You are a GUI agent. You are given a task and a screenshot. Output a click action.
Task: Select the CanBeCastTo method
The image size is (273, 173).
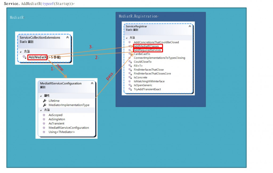[142, 54]
